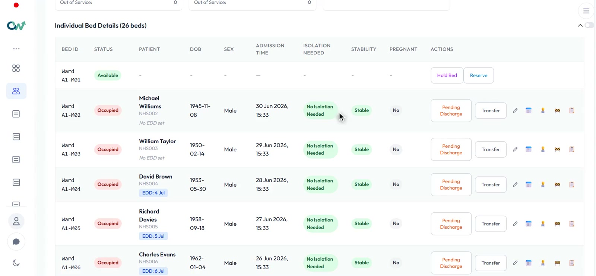The height and width of the screenshot is (276, 596).
Task: Click the EDD: 5 Jul badge
Action: pyautogui.click(x=153, y=236)
